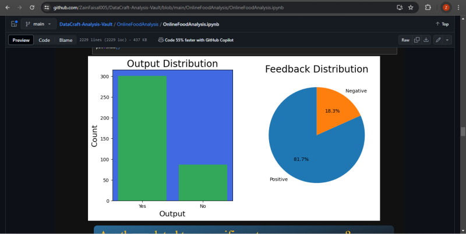Click the browser back arrow

click(7, 8)
